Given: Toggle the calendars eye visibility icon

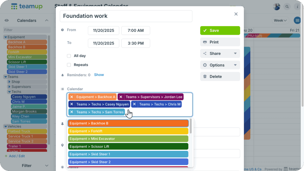Looking at the screenshot, I should pos(7,20).
